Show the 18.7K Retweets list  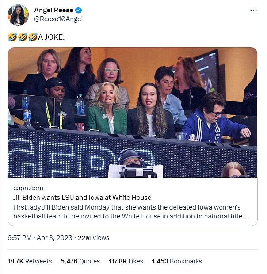[30, 261]
